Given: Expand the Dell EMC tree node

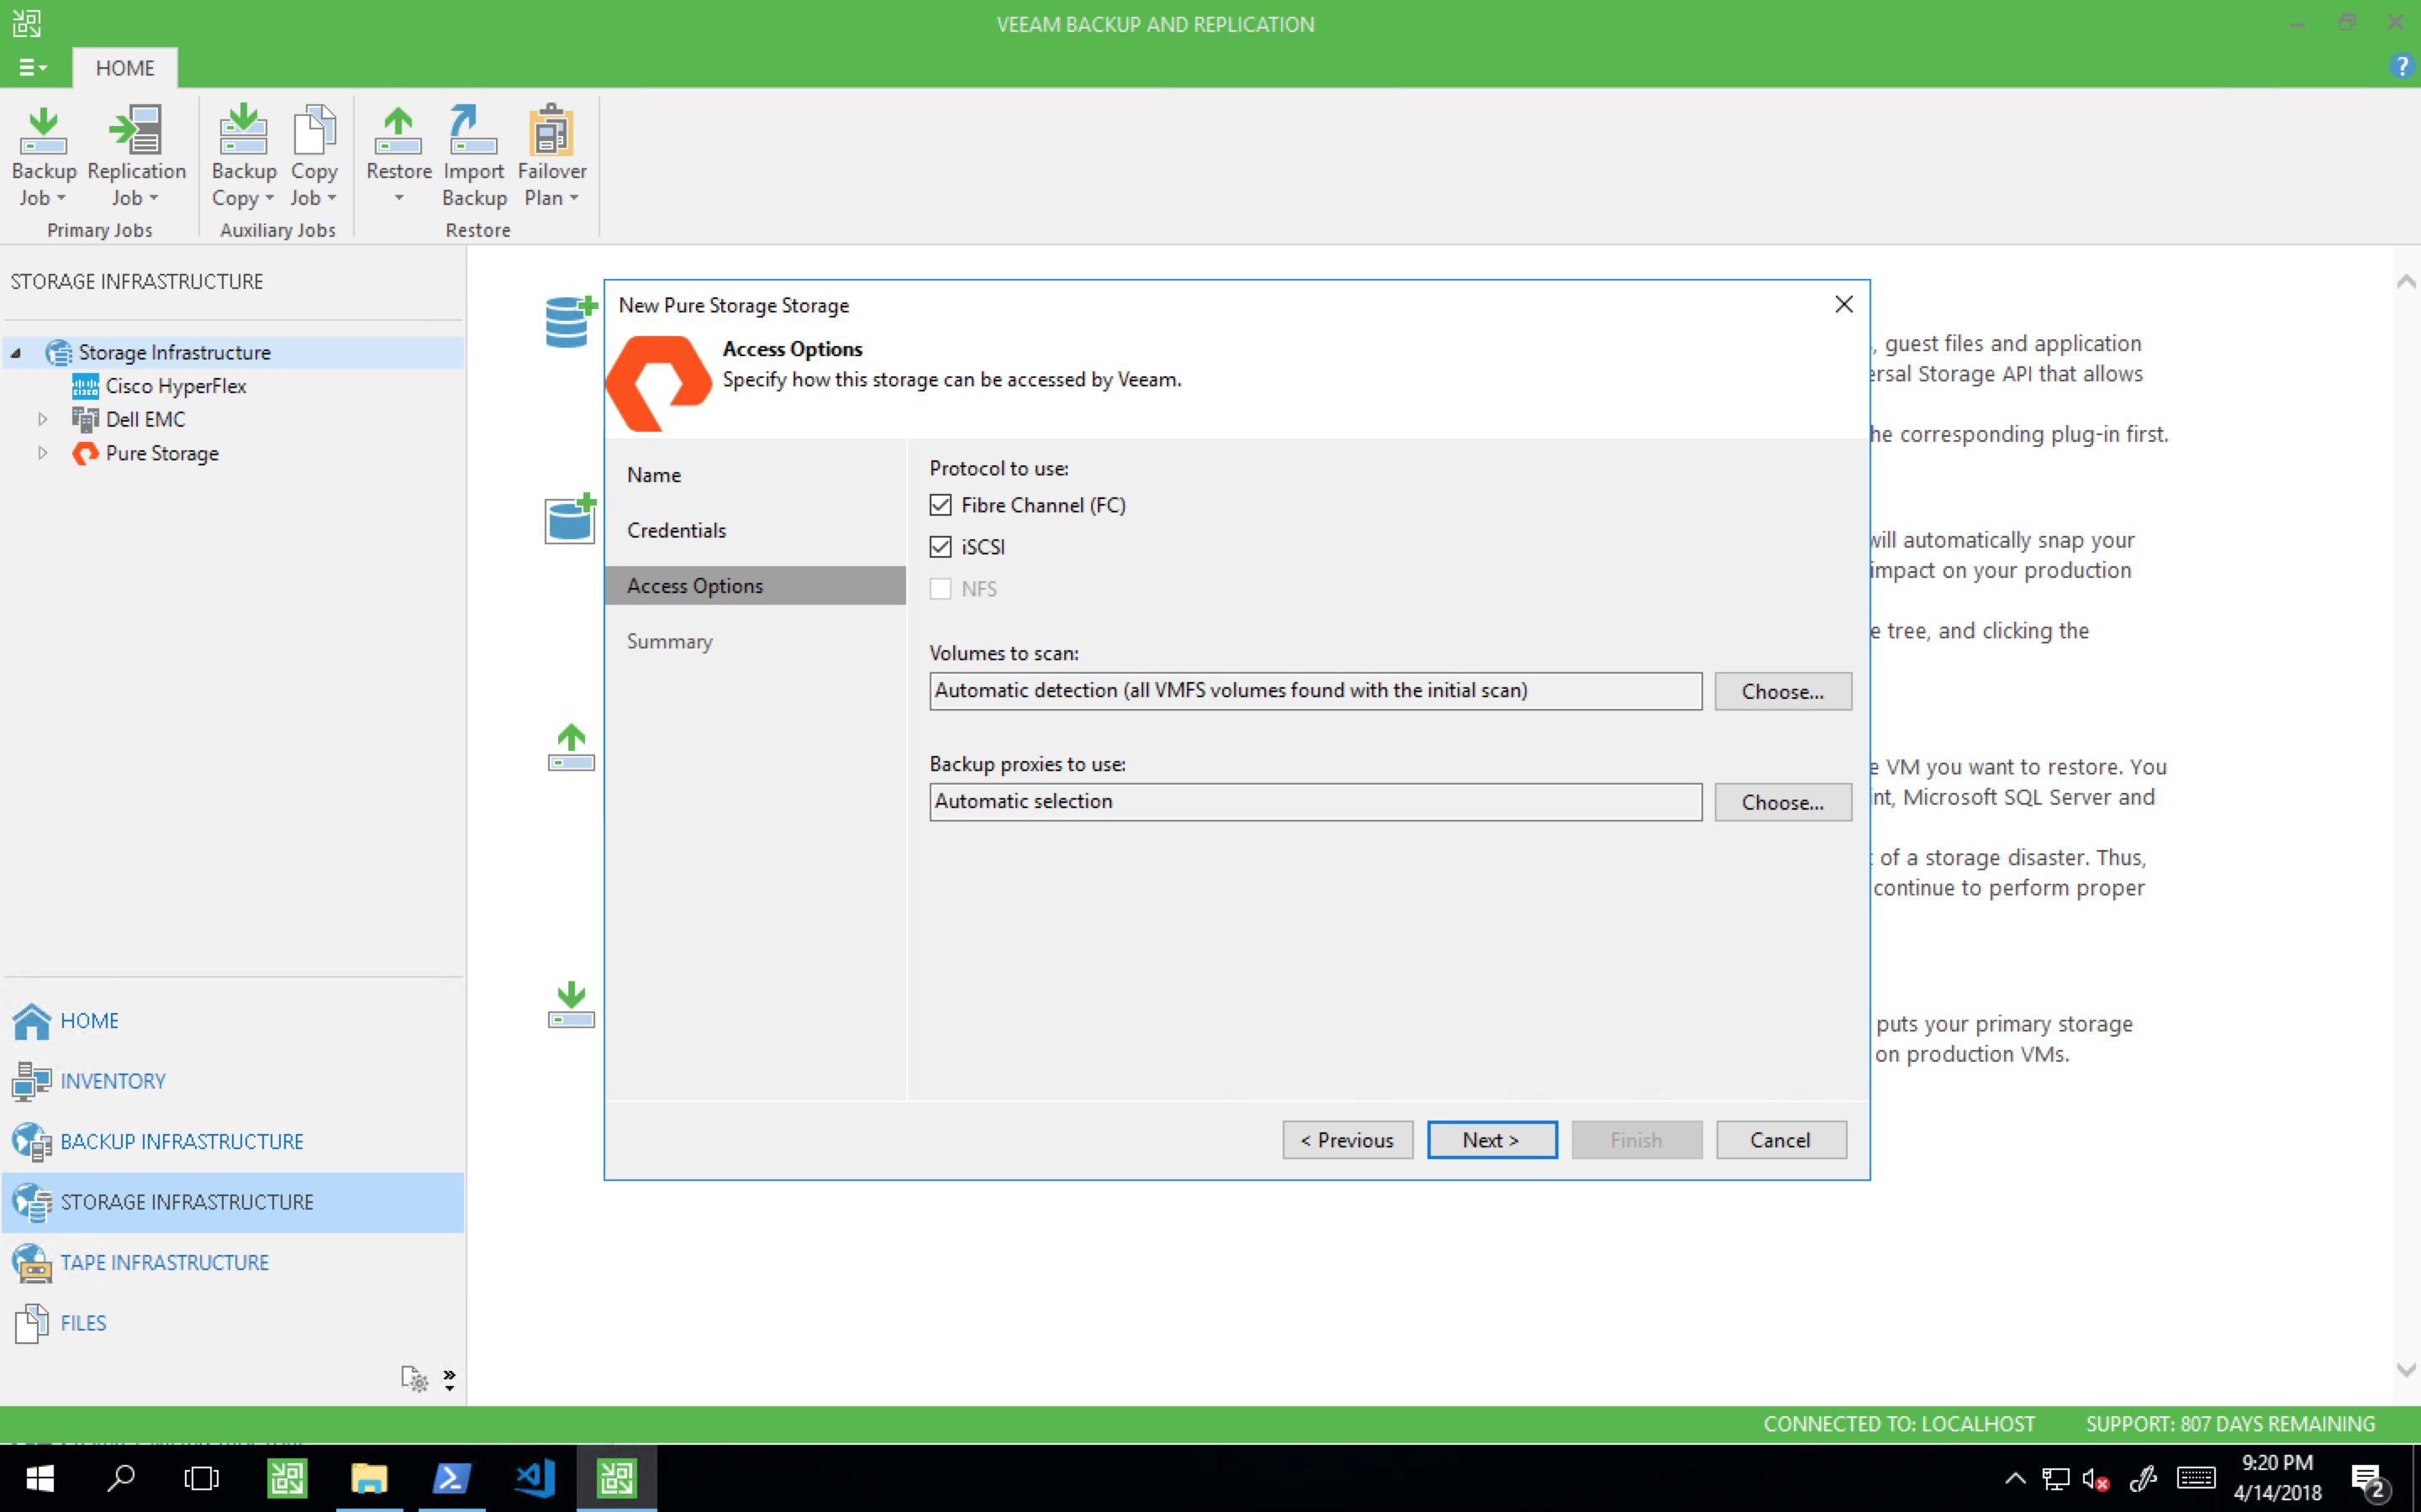Looking at the screenshot, I should (x=42, y=419).
